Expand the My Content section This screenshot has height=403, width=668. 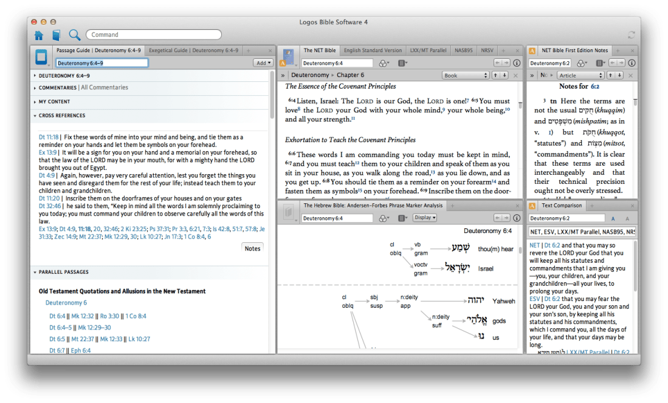tap(35, 102)
